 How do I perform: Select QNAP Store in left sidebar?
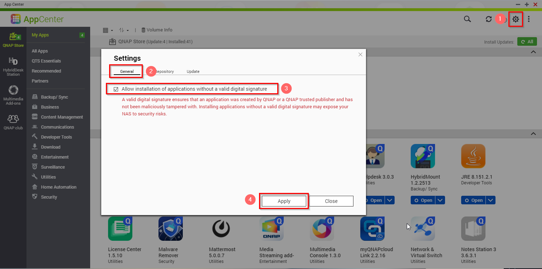point(13,40)
